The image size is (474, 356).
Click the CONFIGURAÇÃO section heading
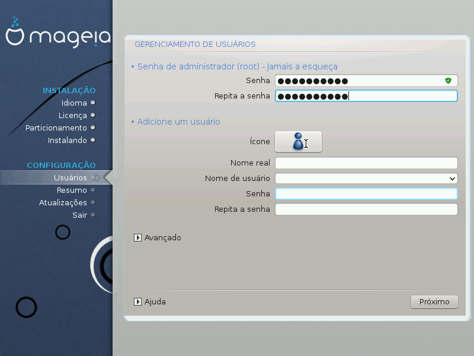[61, 165]
